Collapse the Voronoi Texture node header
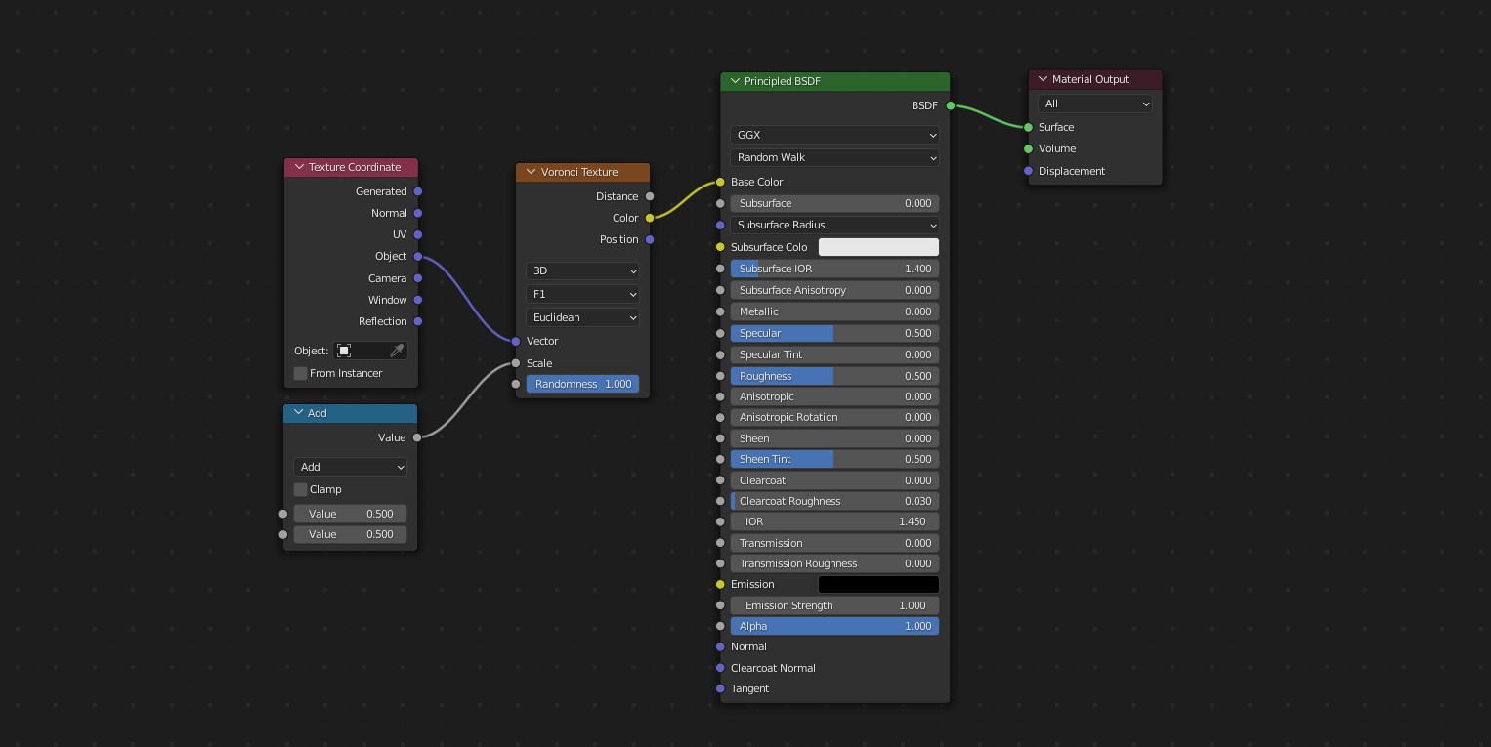Screen dimensions: 1491x747 point(530,172)
